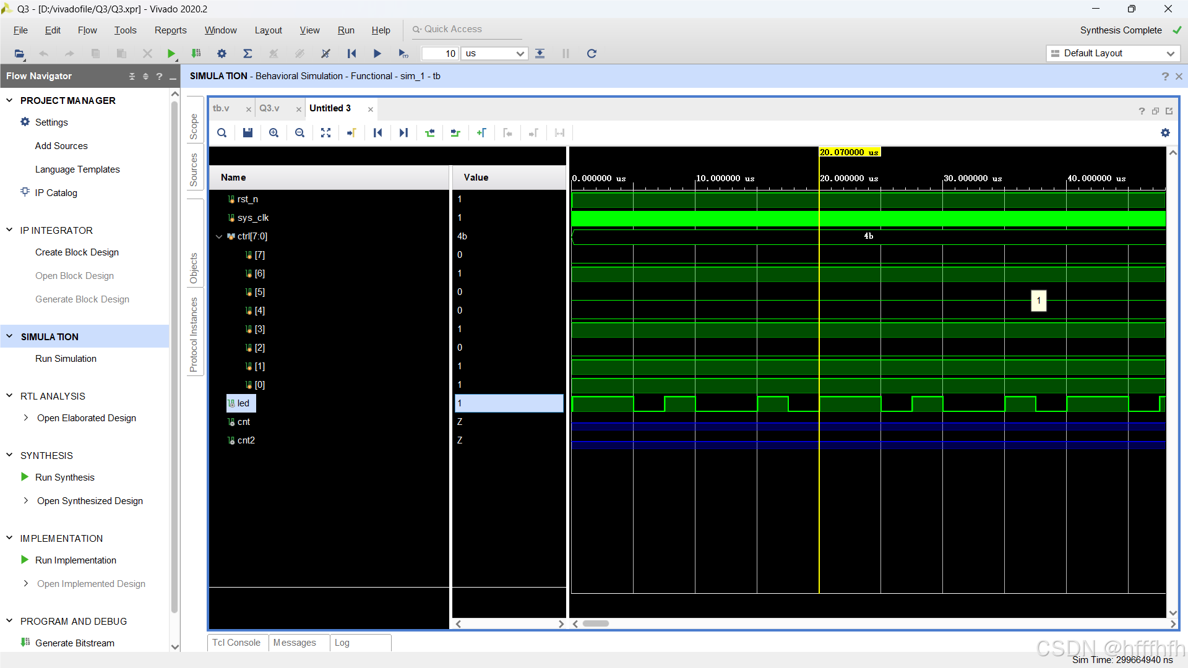Open the Tcl Console tab
This screenshot has width=1188, height=668.
click(x=236, y=643)
